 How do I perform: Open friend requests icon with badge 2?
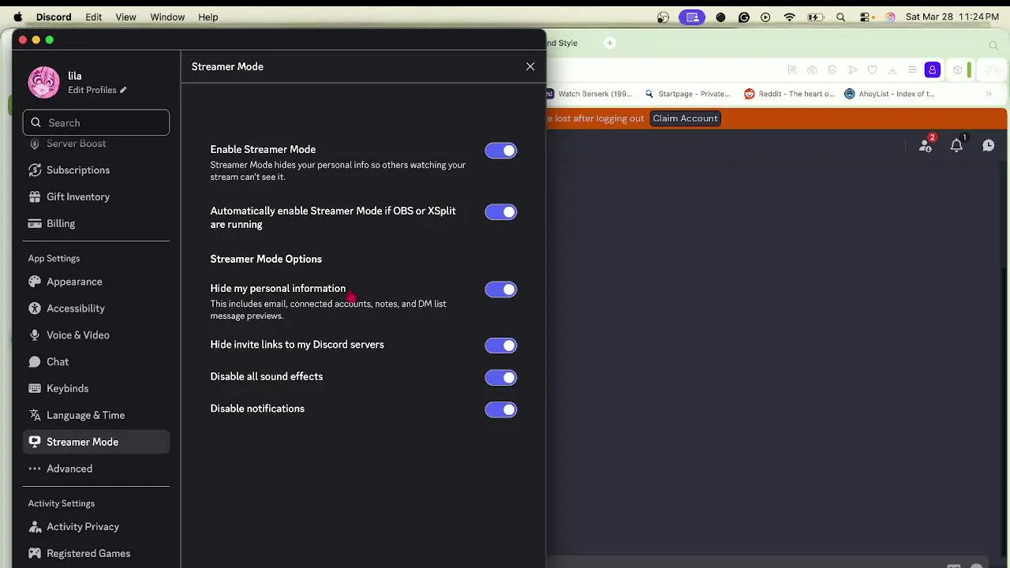pyautogui.click(x=926, y=145)
